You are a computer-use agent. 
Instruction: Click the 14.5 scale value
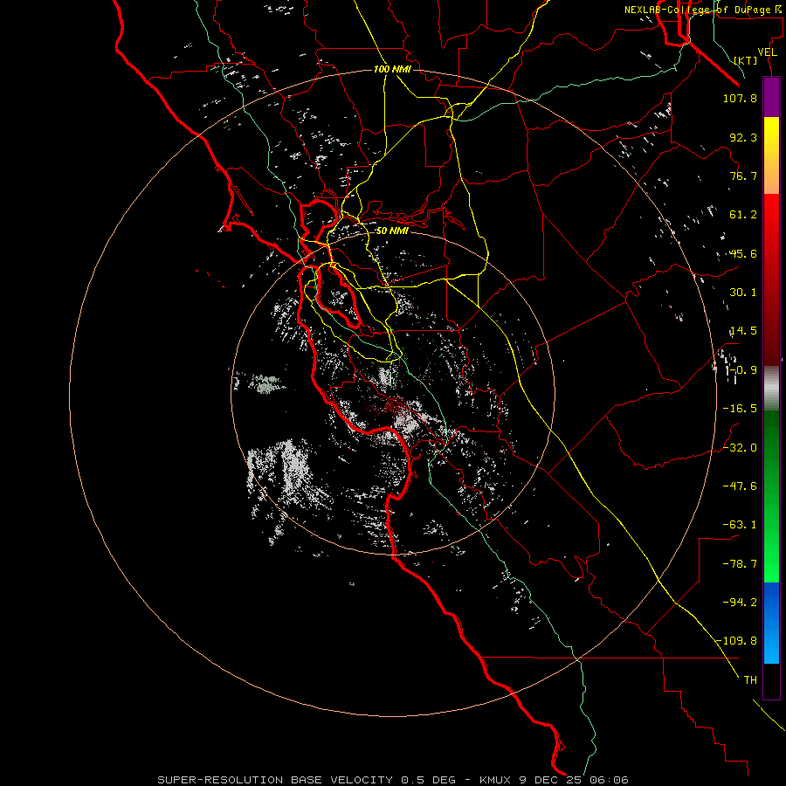tap(743, 331)
